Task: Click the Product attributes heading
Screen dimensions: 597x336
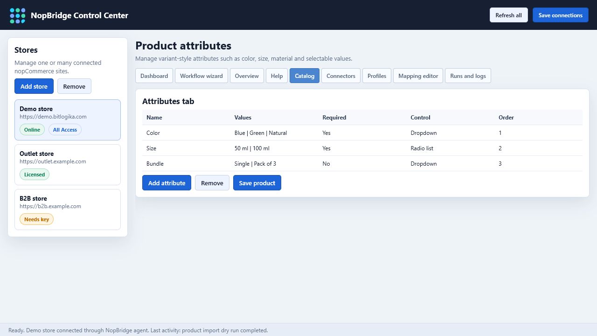Action: 183,46
